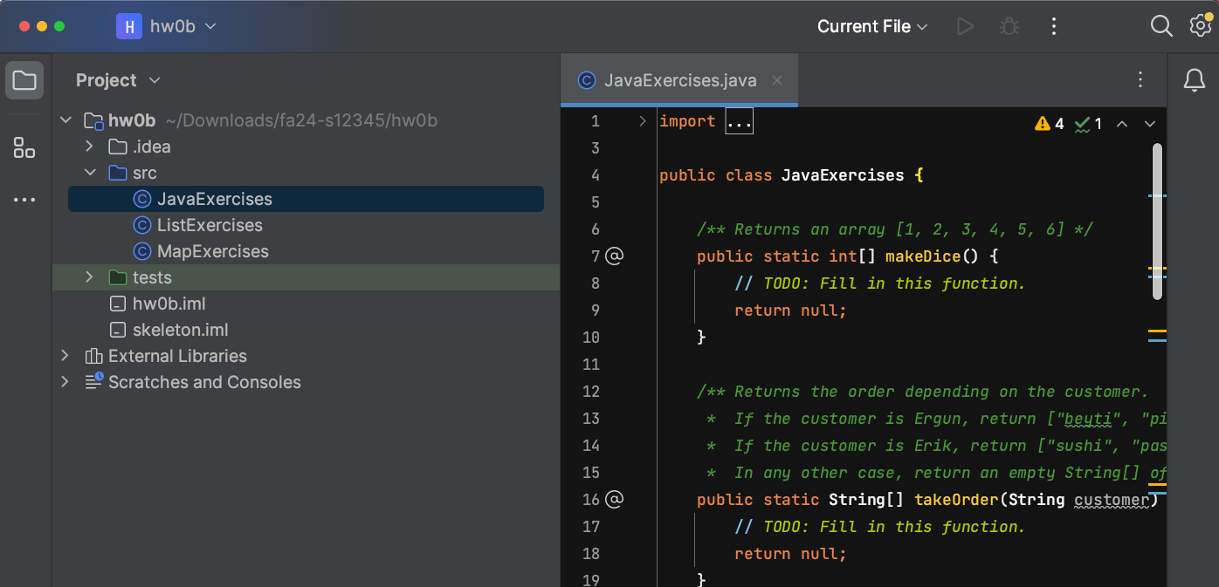Click the 4 warnings inspection indicator
This screenshot has height=587, width=1219.
[x=1048, y=123]
